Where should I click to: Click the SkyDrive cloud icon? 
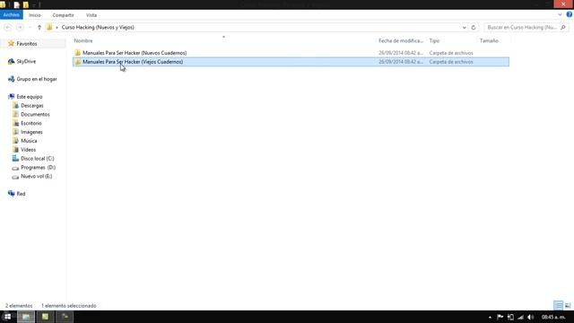pyautogui.click(x=11, y=62)
